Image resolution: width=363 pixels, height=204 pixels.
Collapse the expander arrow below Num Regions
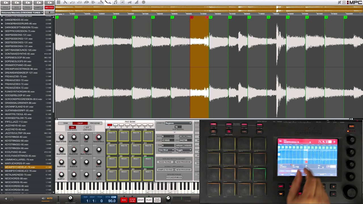174,132
